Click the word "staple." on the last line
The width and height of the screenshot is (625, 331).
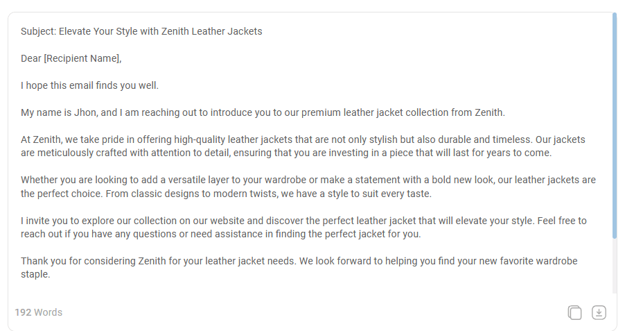tap(35, 275)
